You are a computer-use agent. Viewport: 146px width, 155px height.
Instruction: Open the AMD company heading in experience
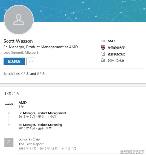click(23, 103)
